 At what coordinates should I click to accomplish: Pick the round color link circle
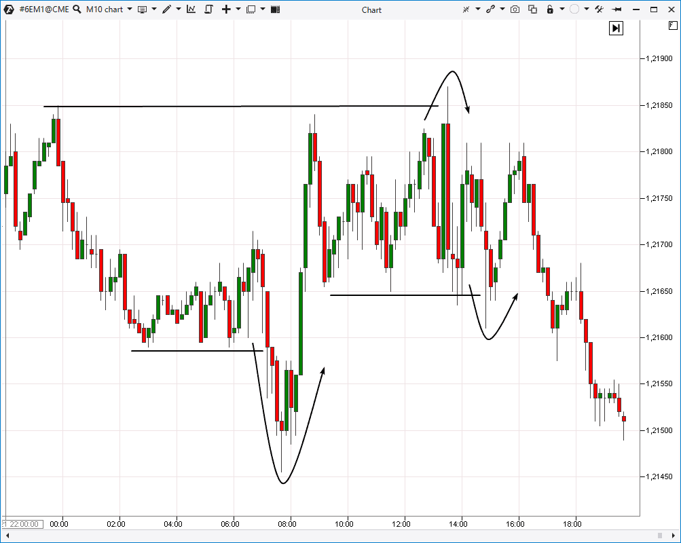tap(574, 10)
